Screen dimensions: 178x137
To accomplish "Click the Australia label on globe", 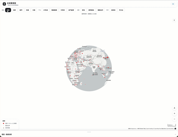I will [109, 80].
